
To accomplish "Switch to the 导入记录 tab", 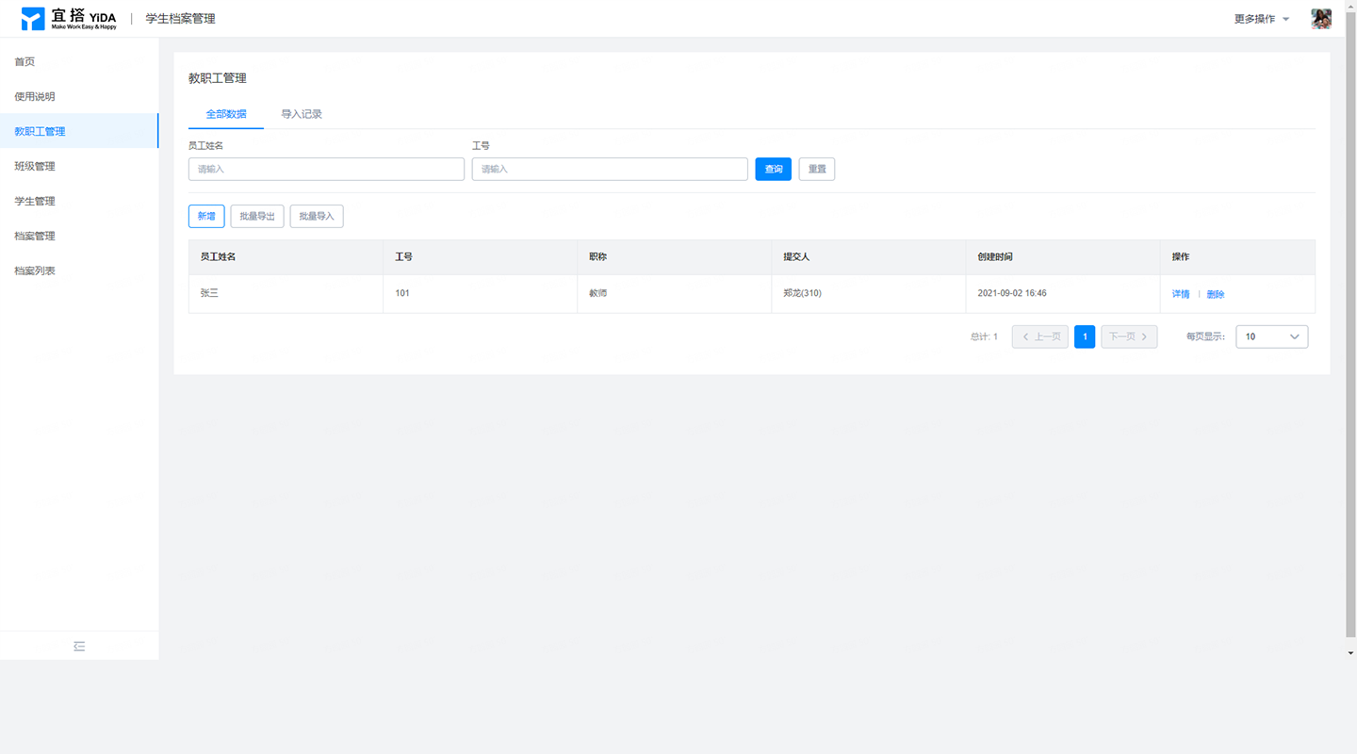I will click(302, 114).
